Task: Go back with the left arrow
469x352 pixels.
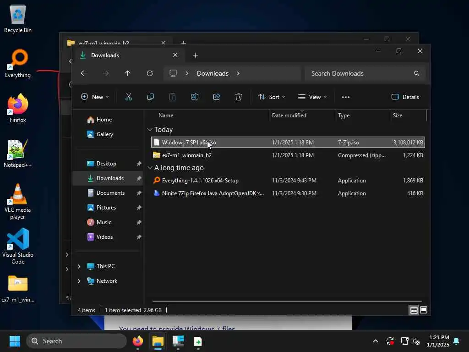Action: (84, 73)
